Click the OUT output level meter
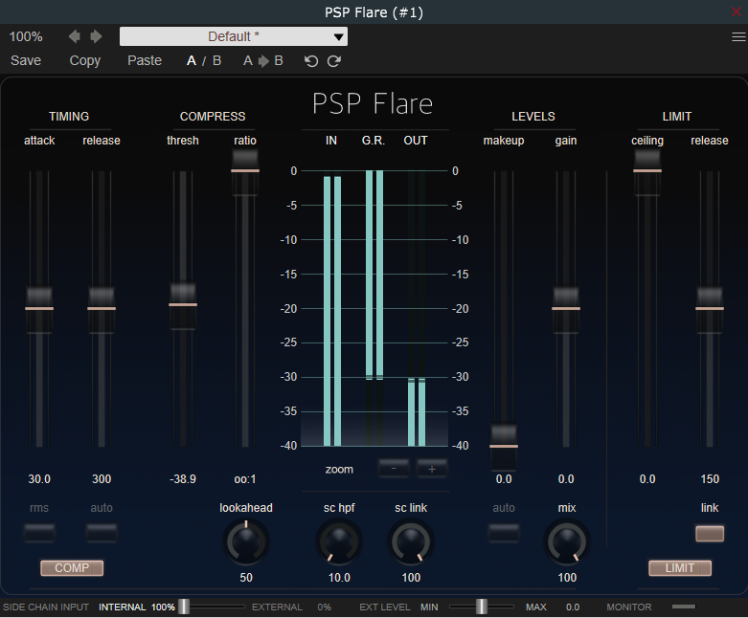This screenshot has width=748, height=618. pyautogui.click(x=417, y=308)
